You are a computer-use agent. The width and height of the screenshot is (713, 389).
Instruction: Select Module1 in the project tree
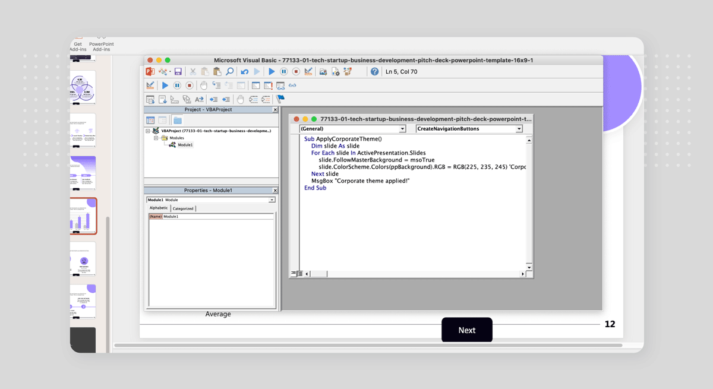click(185, 145)
